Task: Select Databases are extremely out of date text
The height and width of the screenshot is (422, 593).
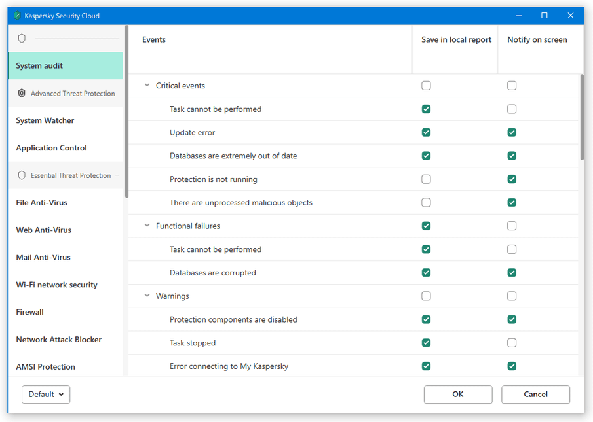Action: 233,156
